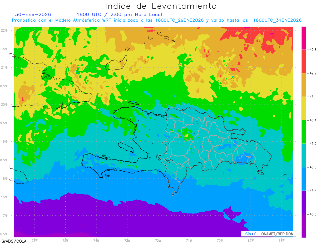Click the legend value '-43.5'

pyautogui.click(x=312, y=214)
